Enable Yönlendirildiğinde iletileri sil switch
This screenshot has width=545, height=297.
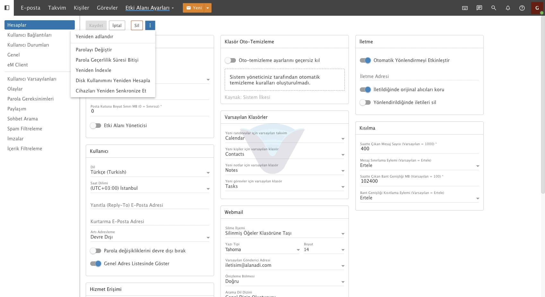pos(365,102)
